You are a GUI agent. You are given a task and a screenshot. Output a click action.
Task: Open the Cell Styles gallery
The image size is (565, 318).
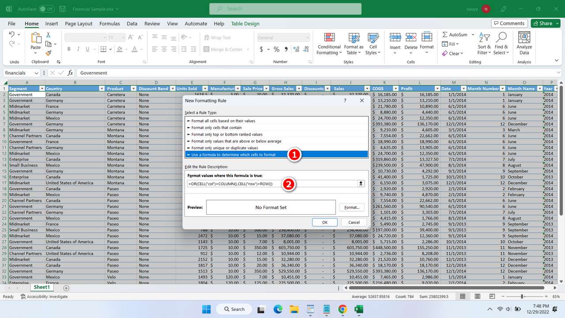point(373,44)
